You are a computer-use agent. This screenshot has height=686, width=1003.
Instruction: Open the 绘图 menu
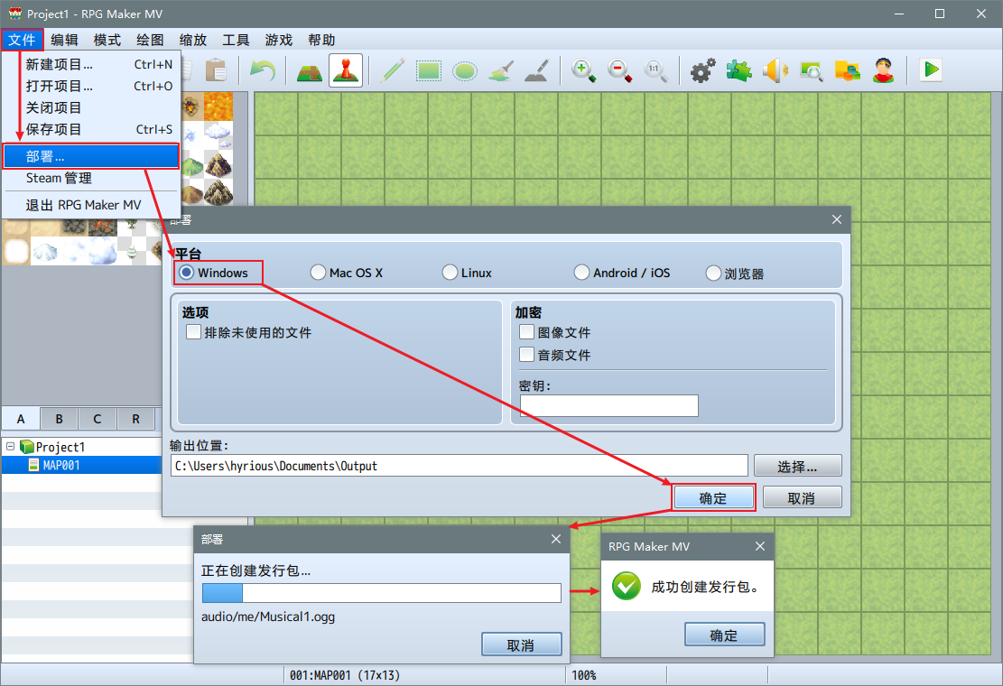pyautogui.click(x=151, y=40)
